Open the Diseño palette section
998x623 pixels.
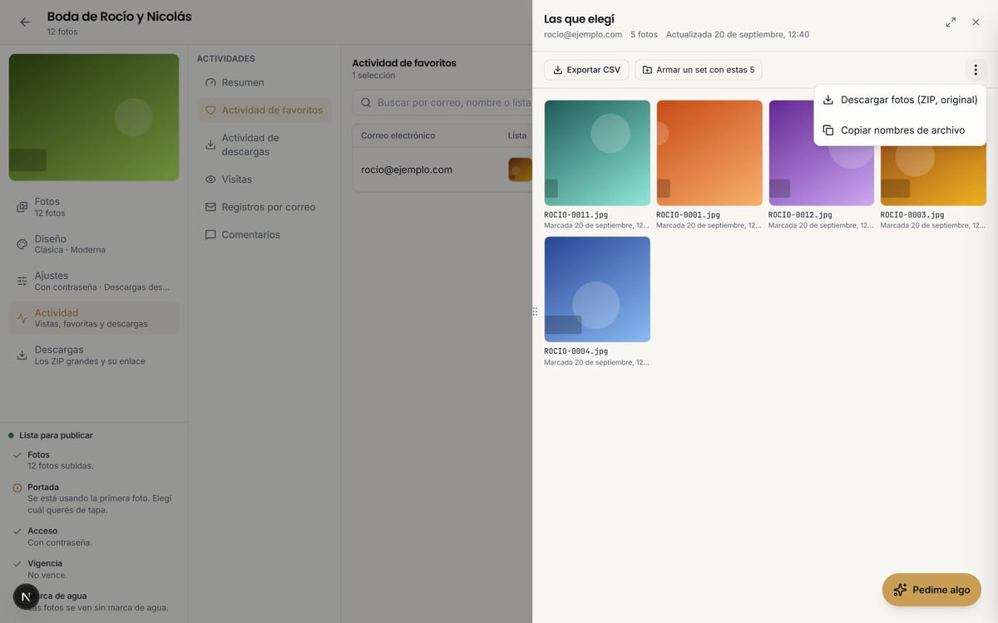tap(94, 244)
